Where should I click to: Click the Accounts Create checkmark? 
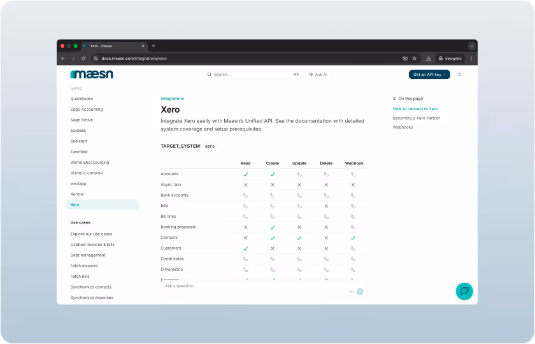[273, 174]
